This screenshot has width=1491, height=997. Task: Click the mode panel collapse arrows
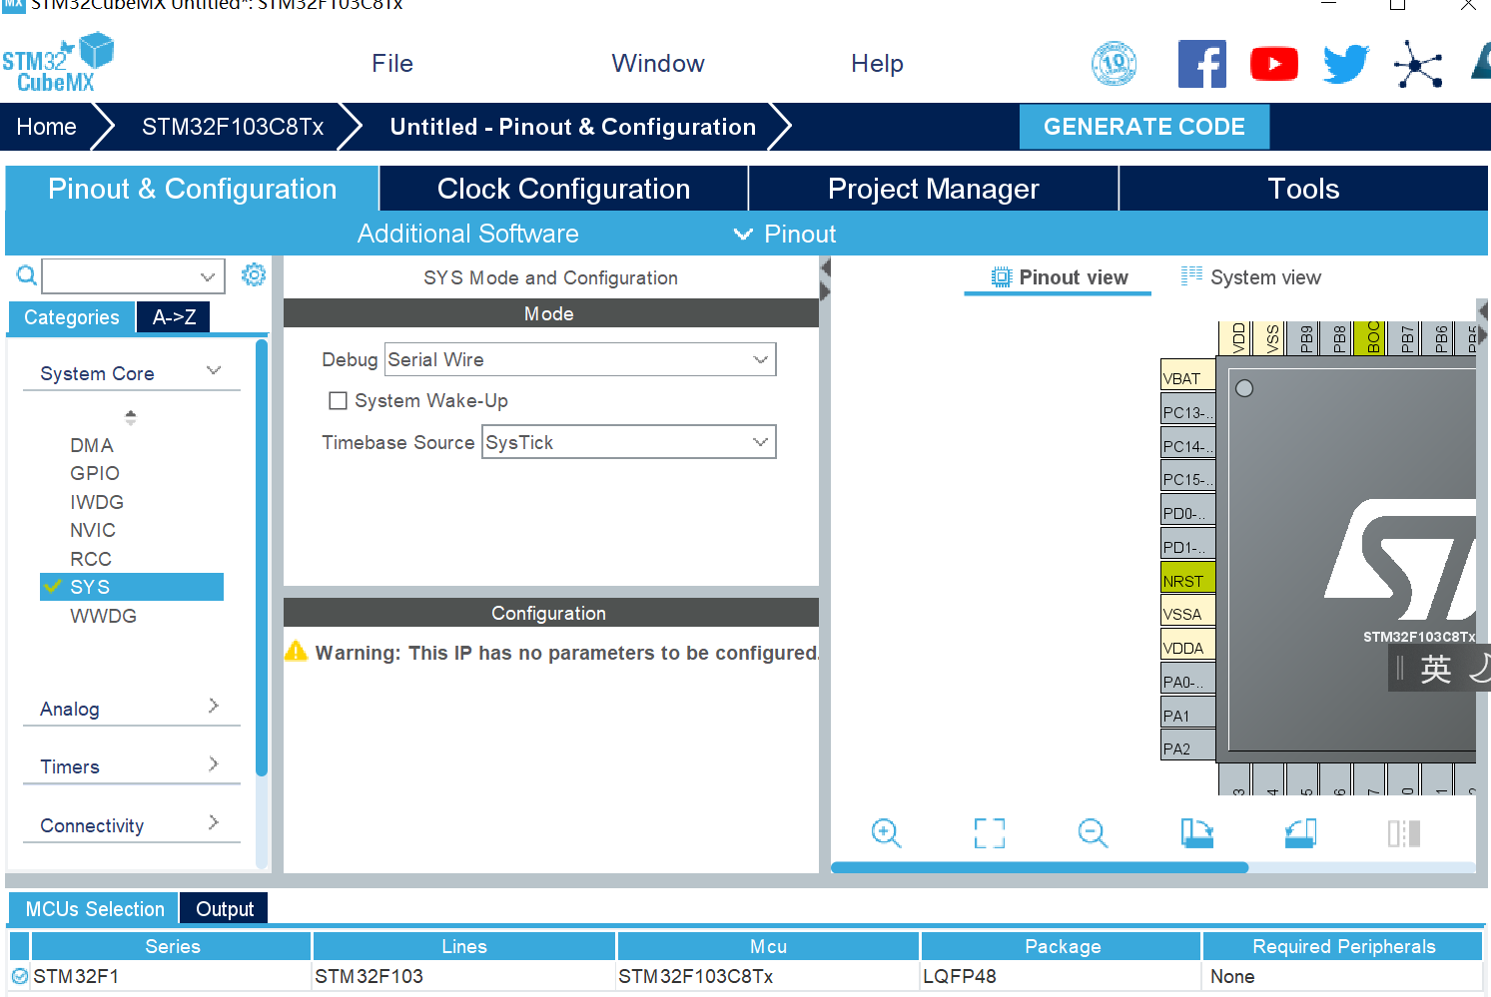pos(825,279)
